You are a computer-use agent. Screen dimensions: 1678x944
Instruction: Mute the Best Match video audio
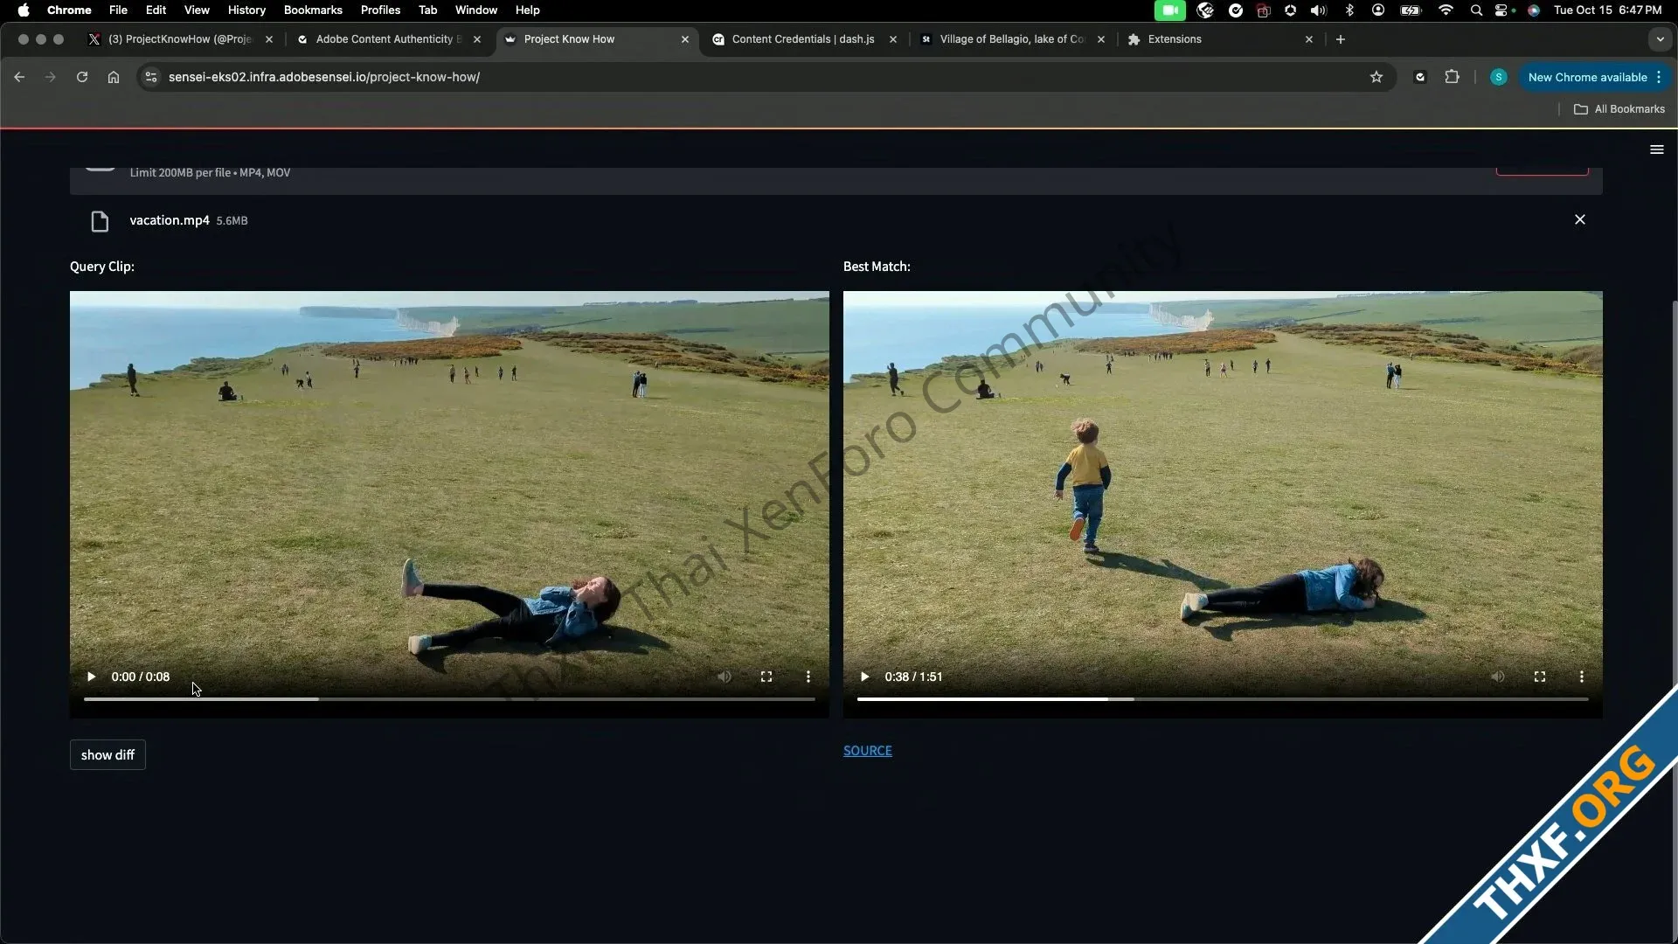pos(1498,677)
